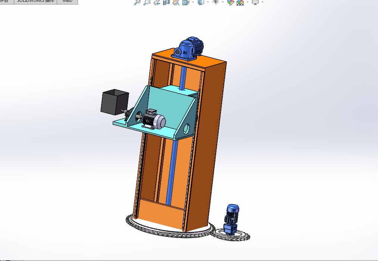This screenshot has width=378, height=261.
Task: Expand the View Settings dropdown arrow
Action: click(x=262, y=2)
